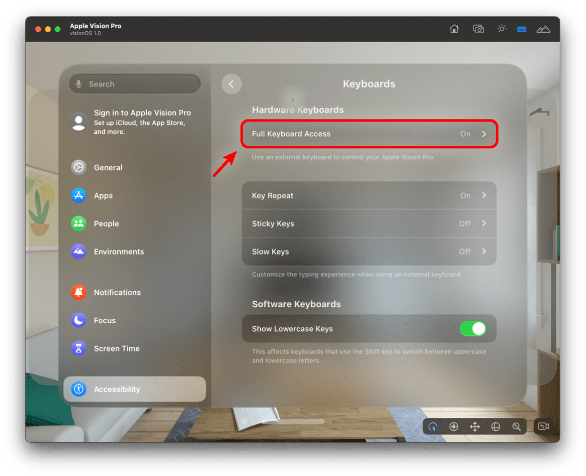Image resolution: width=586 pixels, height=476 pixels.
Task: Click the microphone icon in Search field
Action: point(79,84)
